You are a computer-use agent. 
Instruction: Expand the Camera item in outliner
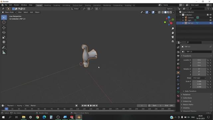(x=183, y=18)
